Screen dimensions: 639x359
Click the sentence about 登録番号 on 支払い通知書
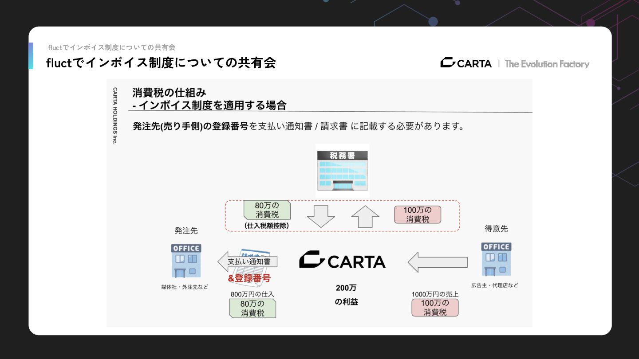[x=299, y=126]
